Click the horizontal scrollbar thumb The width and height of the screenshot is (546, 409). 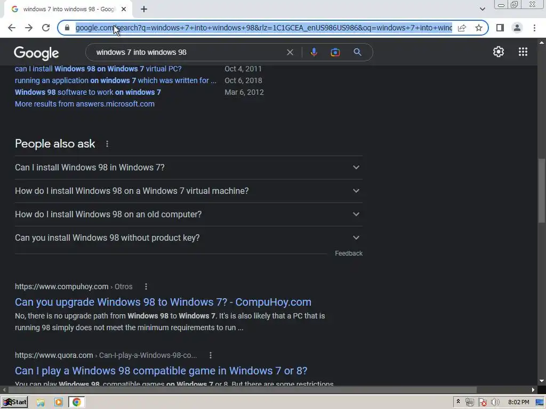point(242,389)
